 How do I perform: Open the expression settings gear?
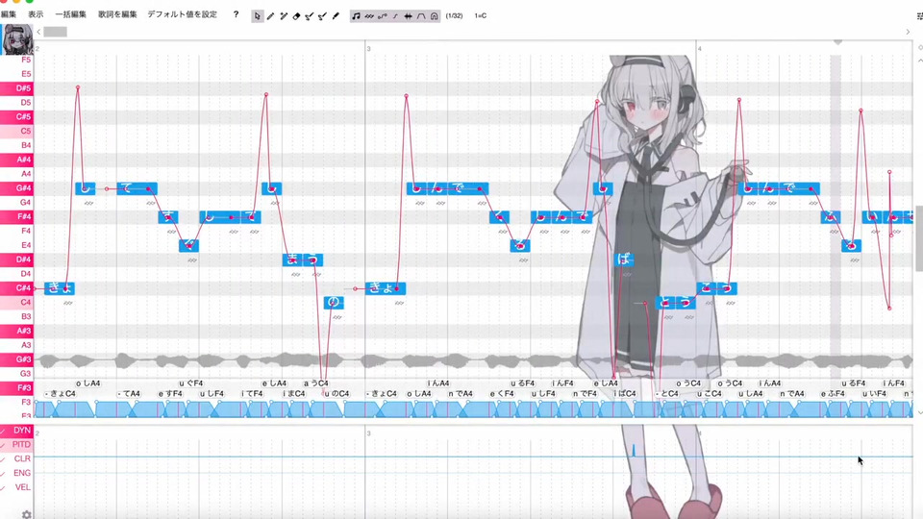click(x=27, y=513)
